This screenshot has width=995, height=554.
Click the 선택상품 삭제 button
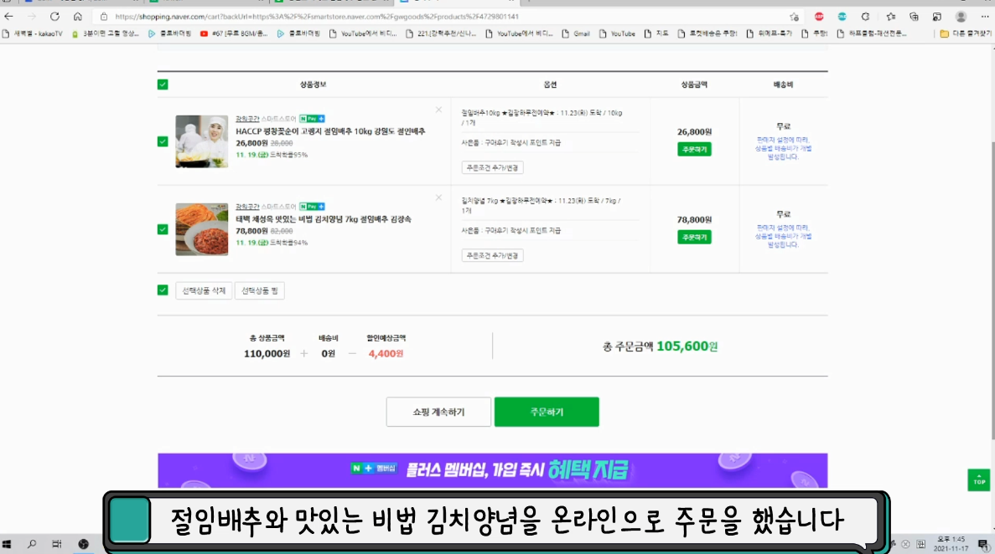tap(204, 291)
